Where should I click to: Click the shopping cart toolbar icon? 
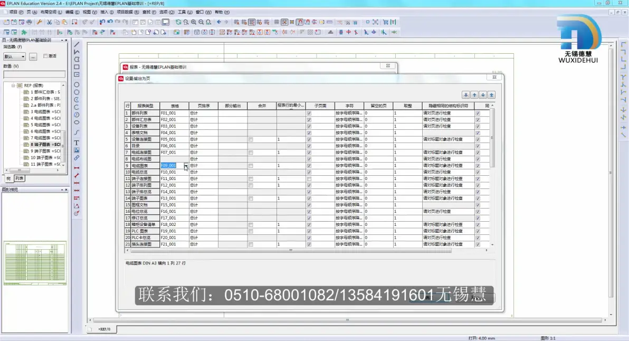pyautogui.click(x=386, y=22)
